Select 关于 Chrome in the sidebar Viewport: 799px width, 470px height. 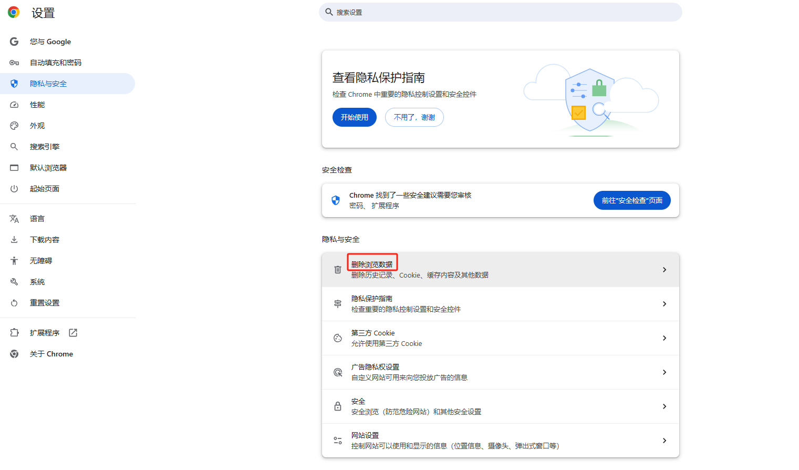tap(51, 354)
